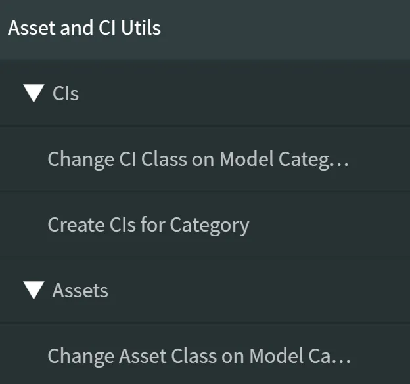The image size is (410, 384).
Task: Click the white arrow beside CIs
Action: click(x=34, y=94)
